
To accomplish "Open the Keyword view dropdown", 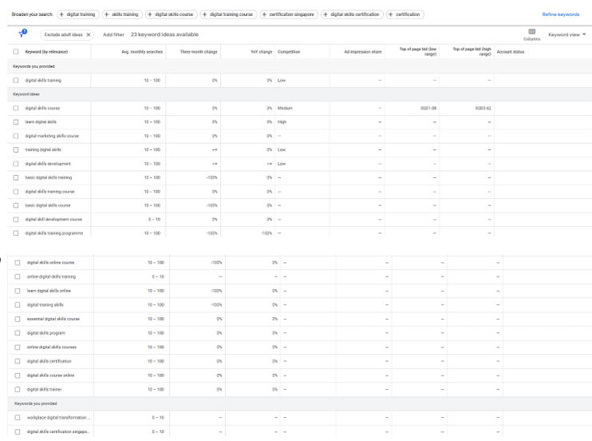I will tap(566, 34).
